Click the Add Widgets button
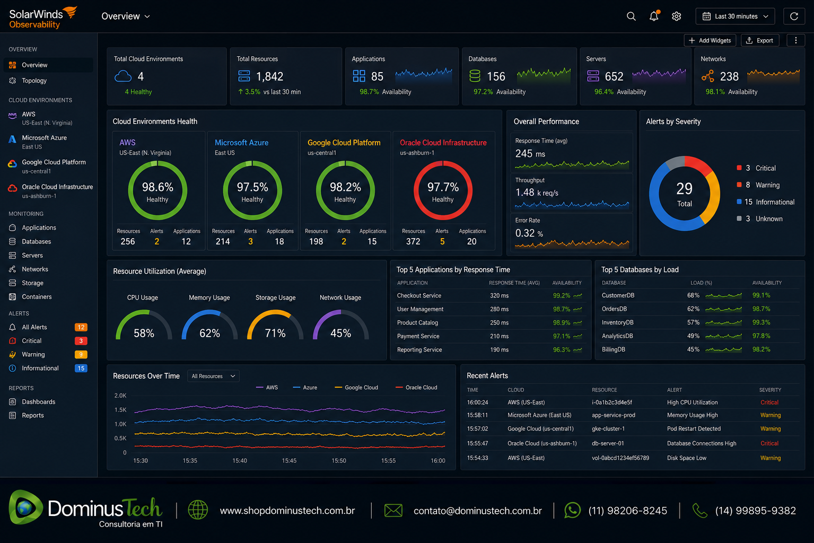This screenshot has height=543, width=814. click(710, 40)
